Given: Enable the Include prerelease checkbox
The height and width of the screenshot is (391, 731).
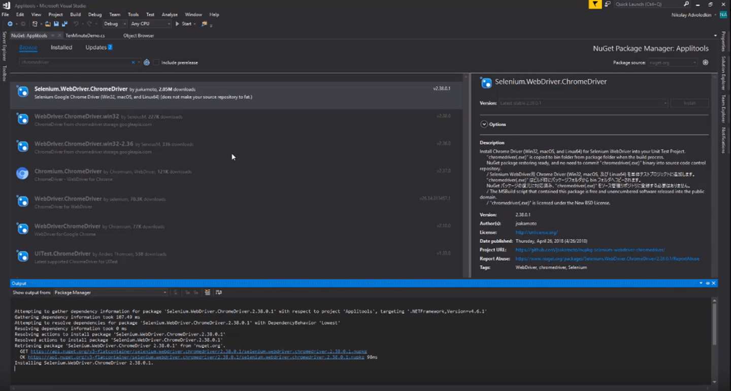Looking at the screenshot, I should (x=156, y=62).
